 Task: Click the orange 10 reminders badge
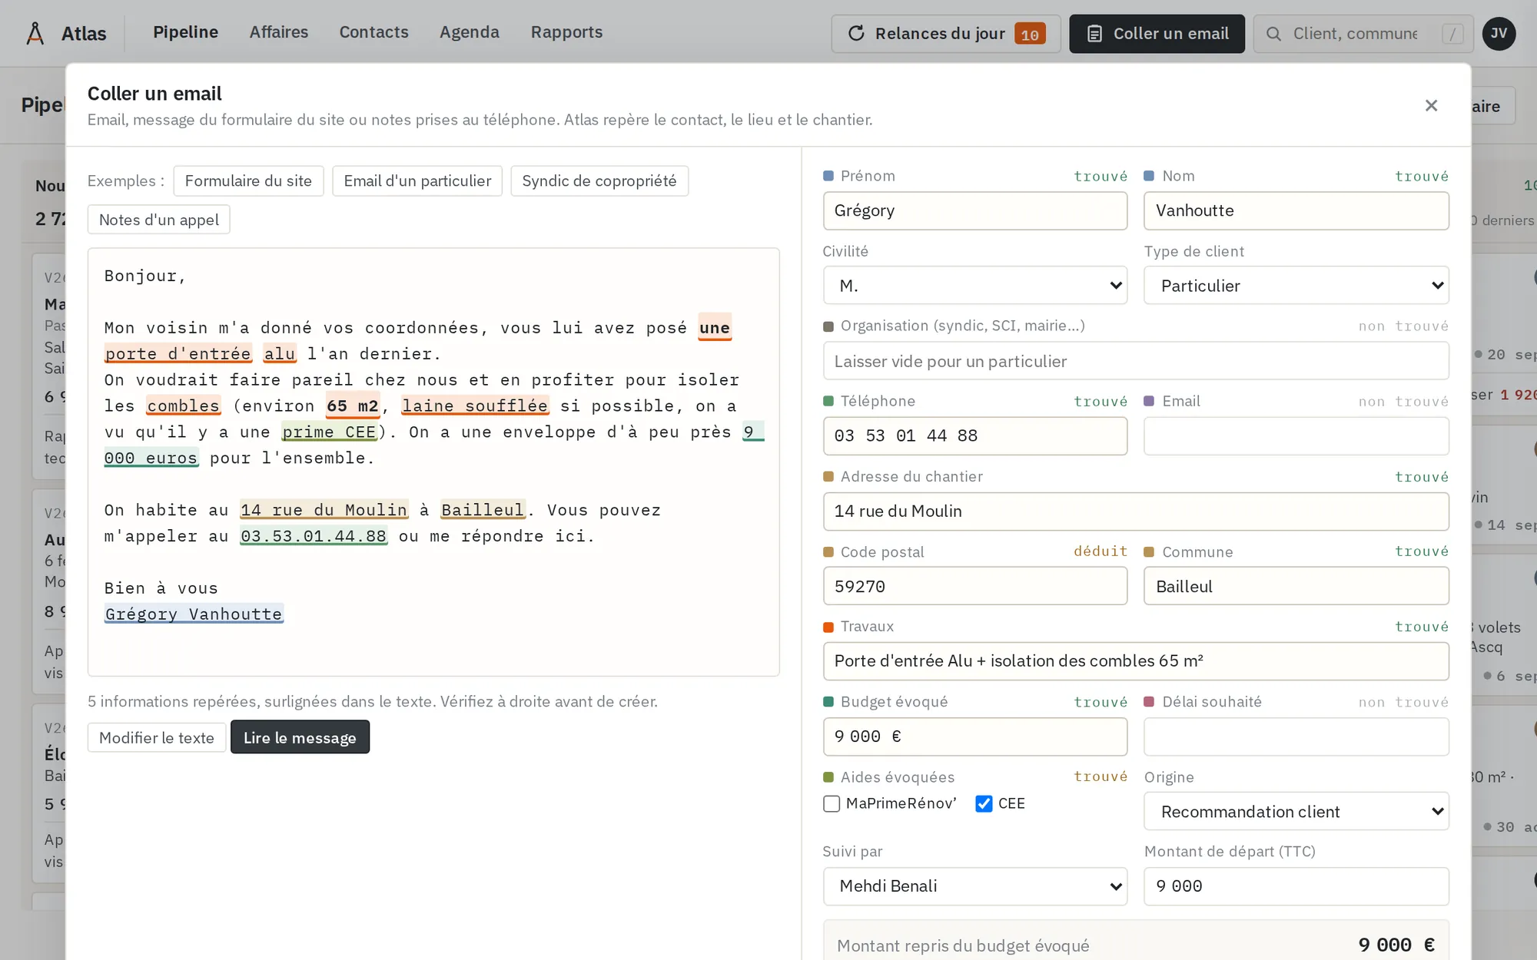coord(1030,34)
